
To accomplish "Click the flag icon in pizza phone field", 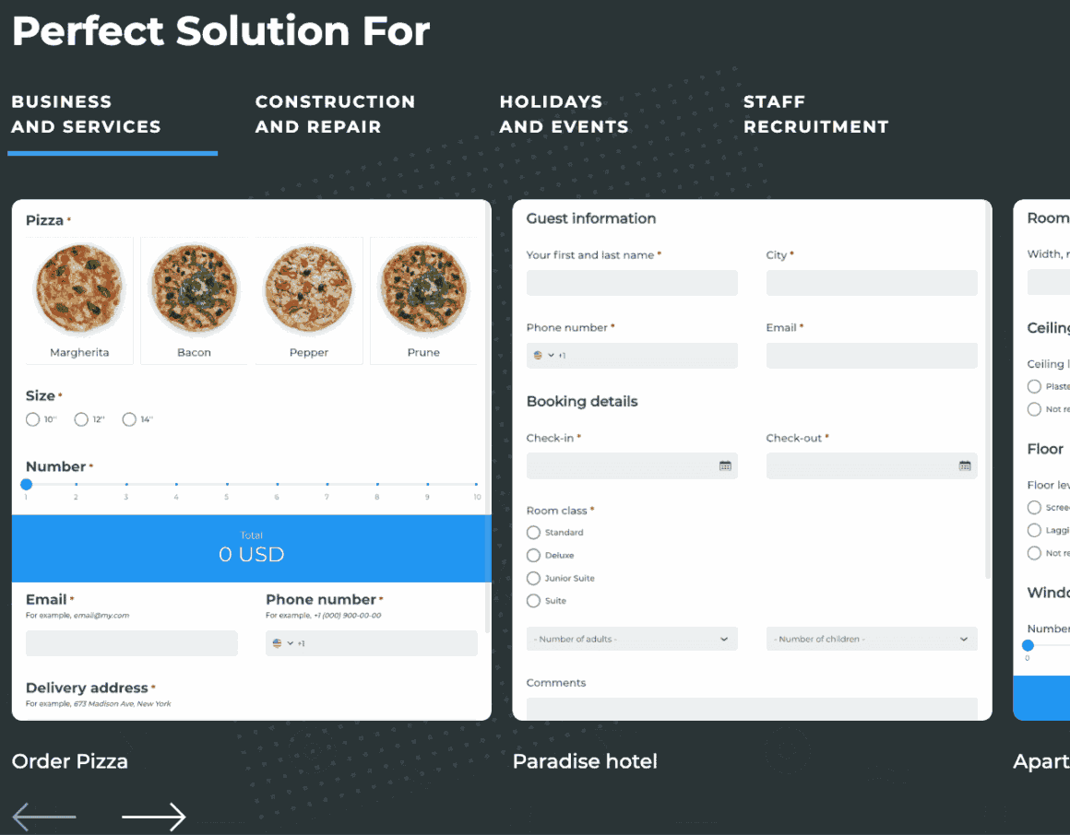I will (x=278, y=643).
